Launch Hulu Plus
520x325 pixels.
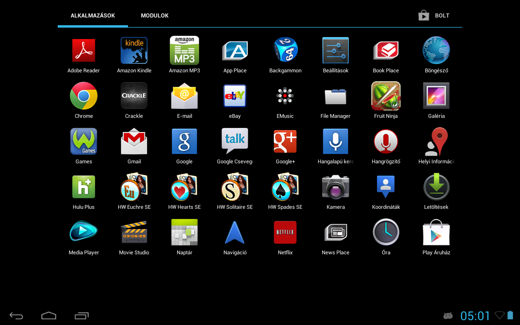[84, 187]
